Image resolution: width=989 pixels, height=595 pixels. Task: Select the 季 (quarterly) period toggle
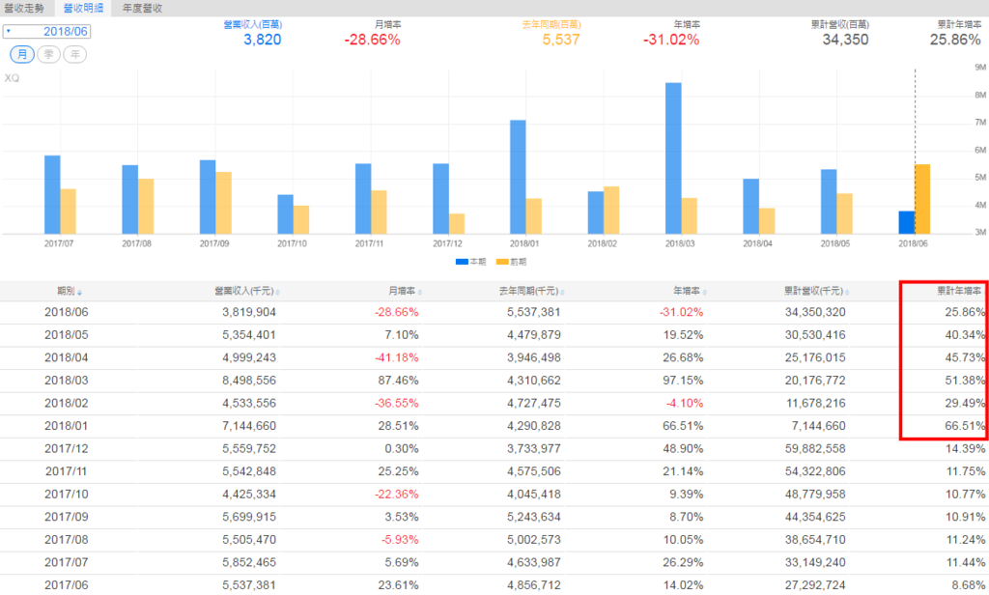tap(48, 54)
